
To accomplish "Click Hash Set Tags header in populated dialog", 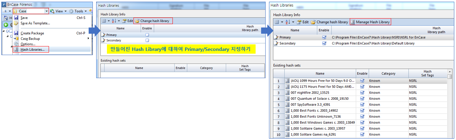I will point(428,73).
